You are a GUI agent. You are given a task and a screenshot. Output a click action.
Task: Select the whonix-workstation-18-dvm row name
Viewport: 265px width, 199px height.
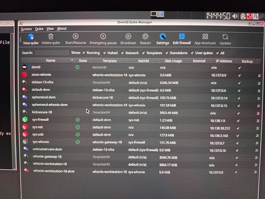click(54, 171)
